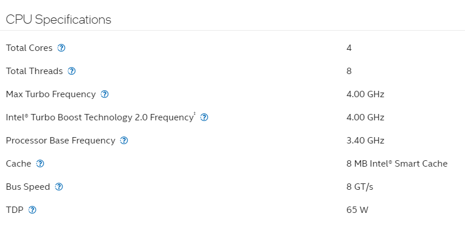The width and height of the screenshot is (465, 232).
Task: Click Processor Base Frequency help icon
Action: tap(124, 141)
